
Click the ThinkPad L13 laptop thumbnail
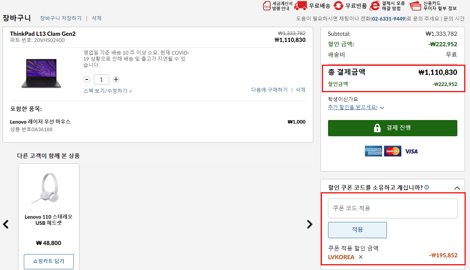pos(41,73)
